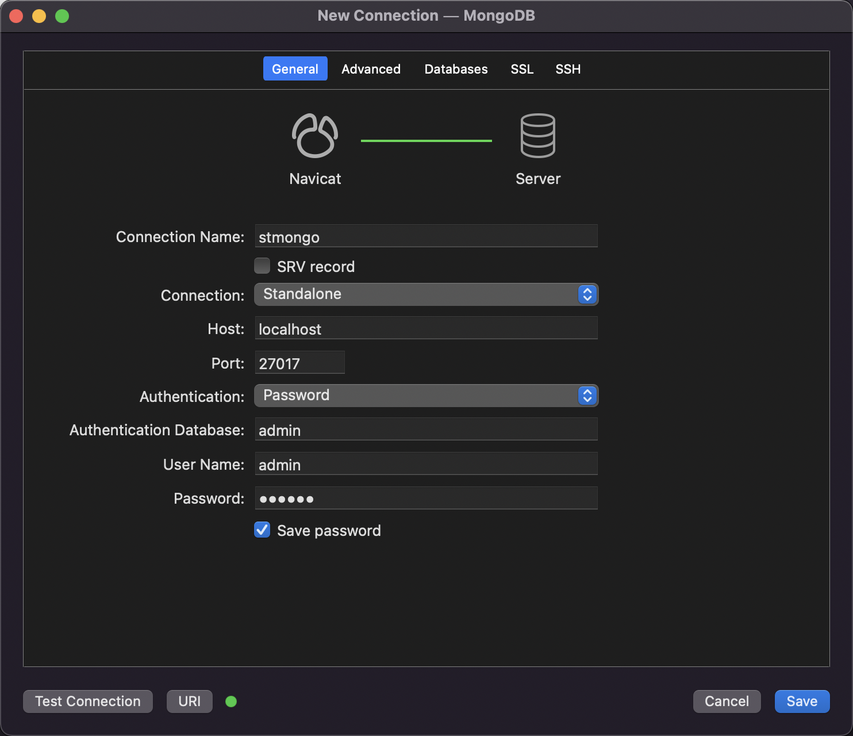Switch to the Advanced tab
This screenshot has width=853, height=736.
point(371,69)
